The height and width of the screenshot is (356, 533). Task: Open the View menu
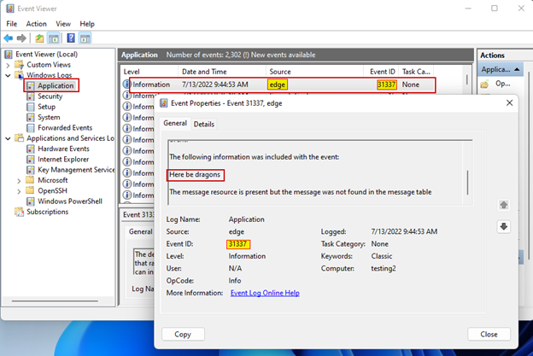tap(64, 24)
